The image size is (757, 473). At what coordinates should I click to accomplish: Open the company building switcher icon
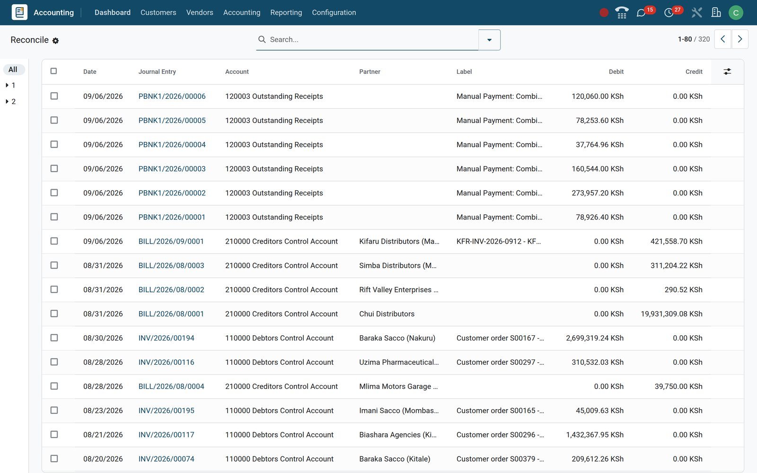coord(716,13)
